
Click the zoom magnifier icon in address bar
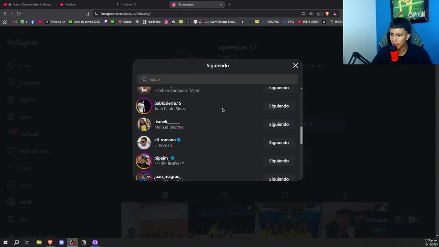(x=311, y=14)
